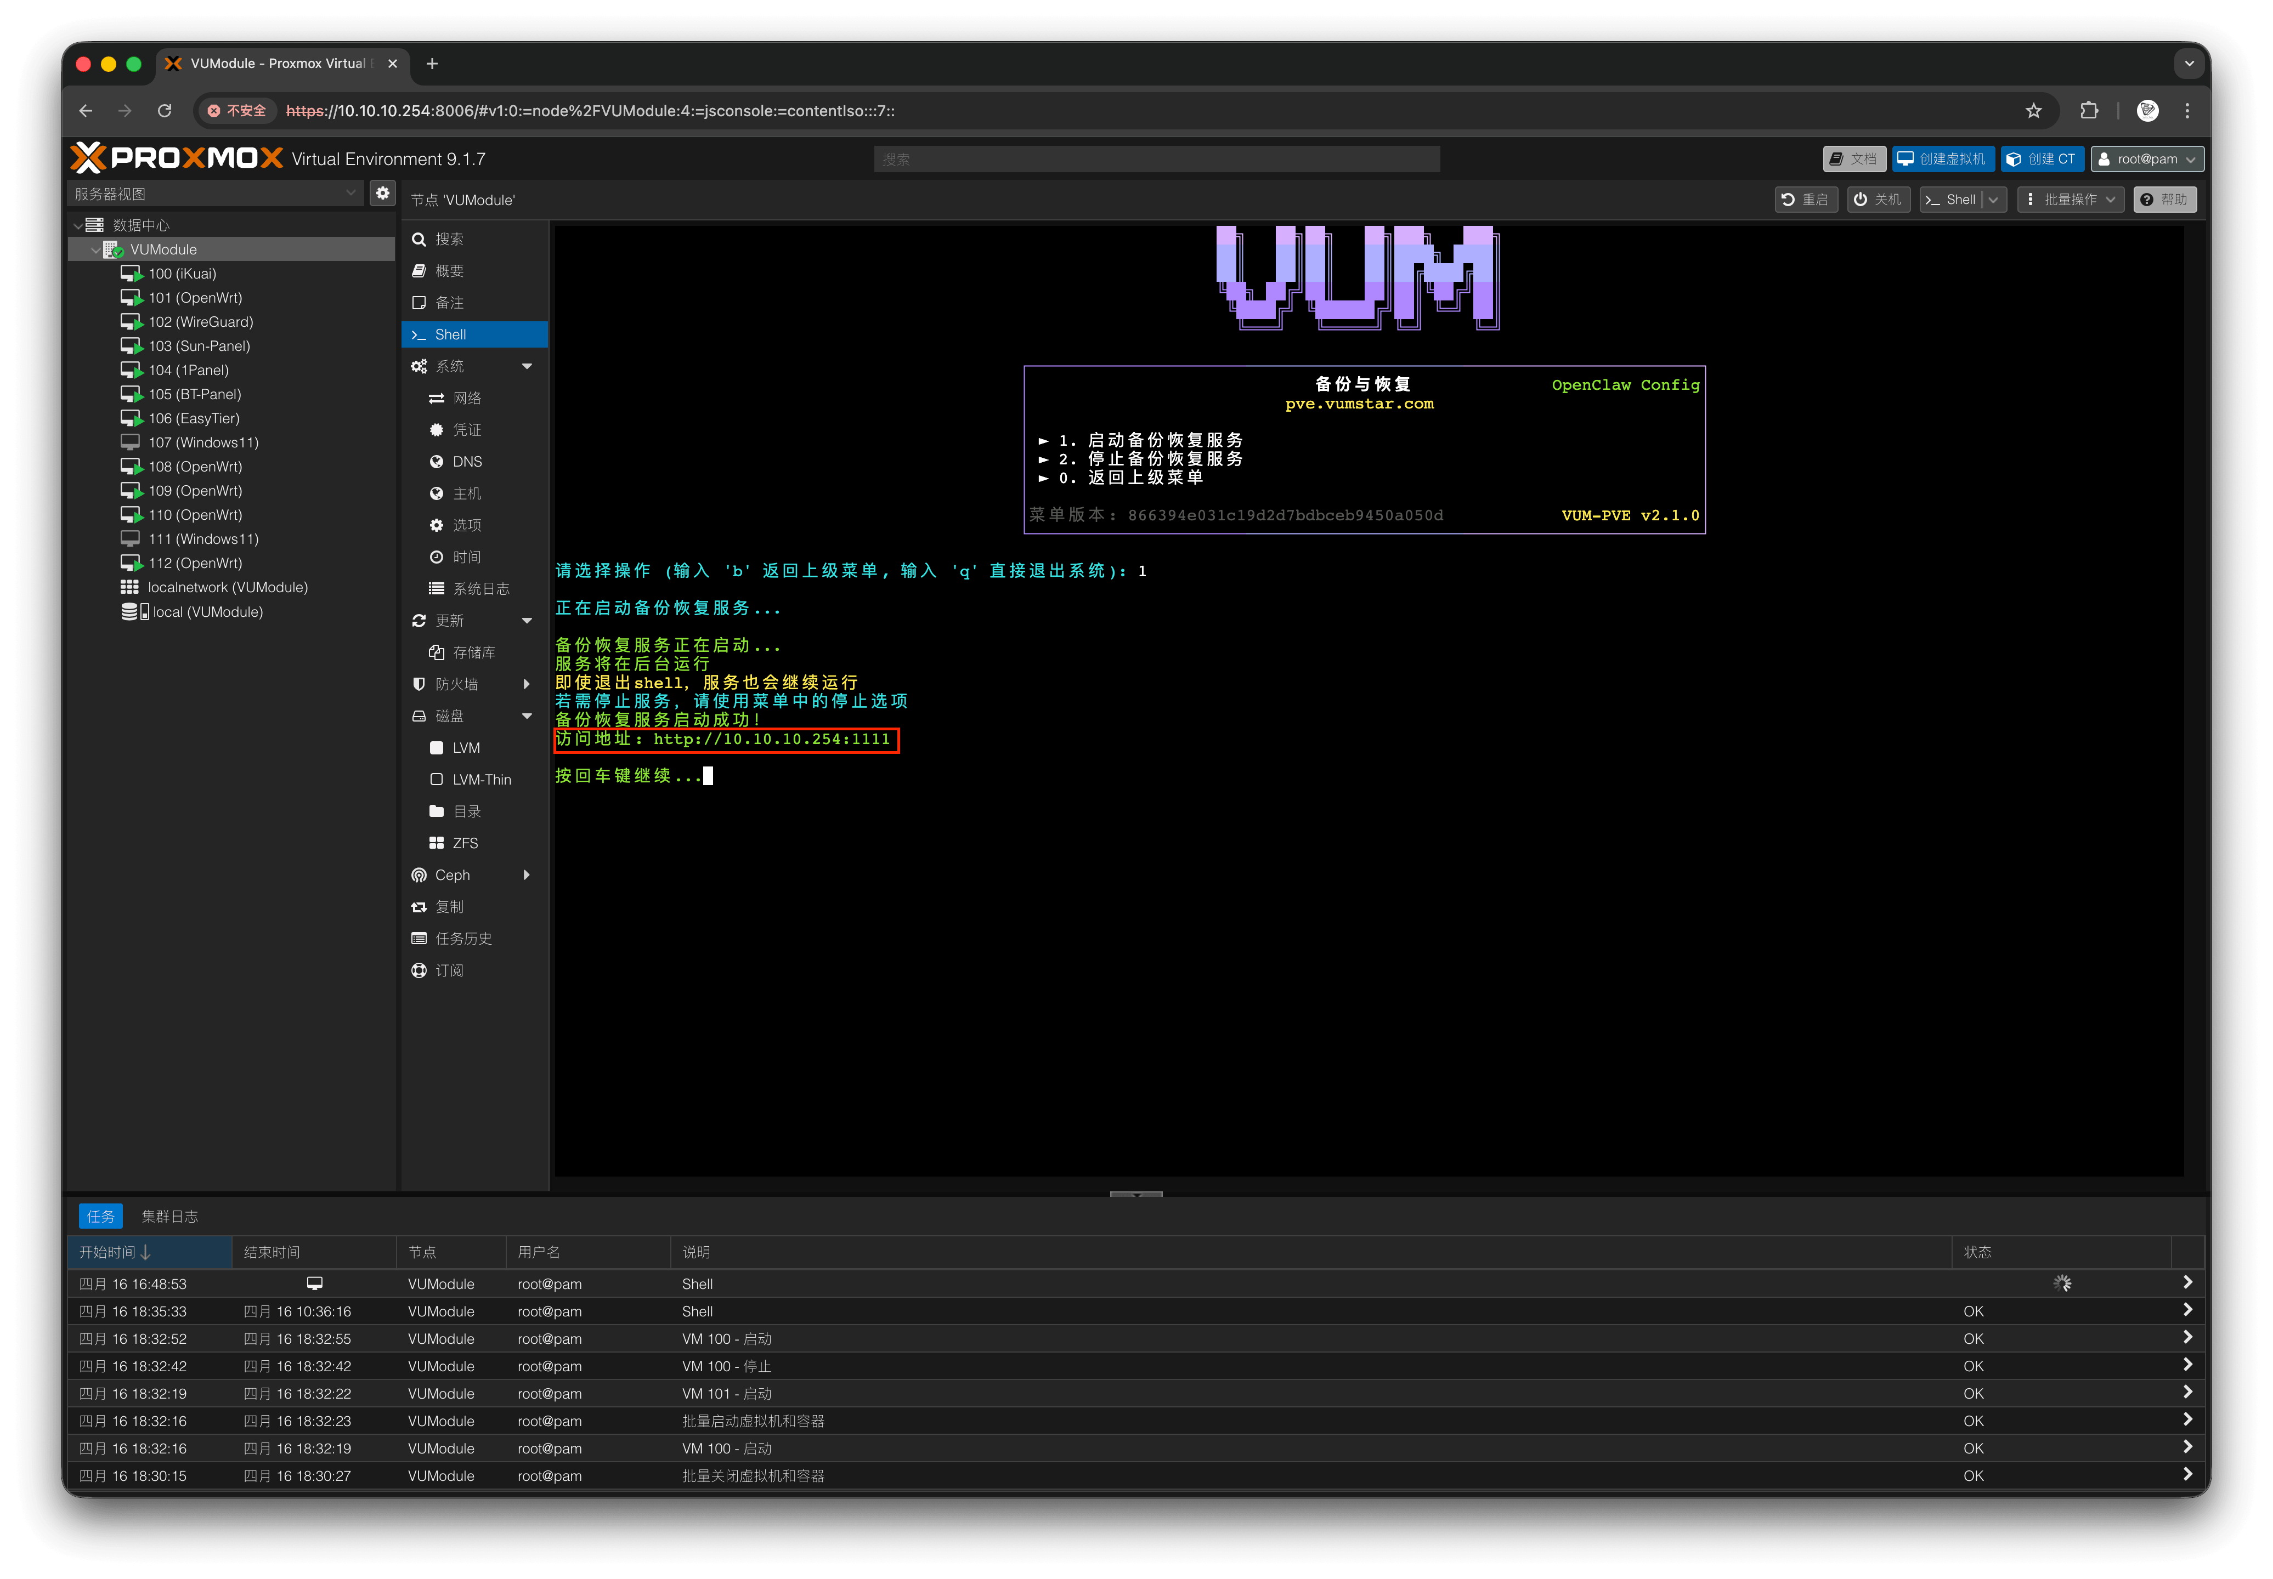Click the 任务历史 task history icon
Screen dimensions: 2273x1579
[419, 939]
